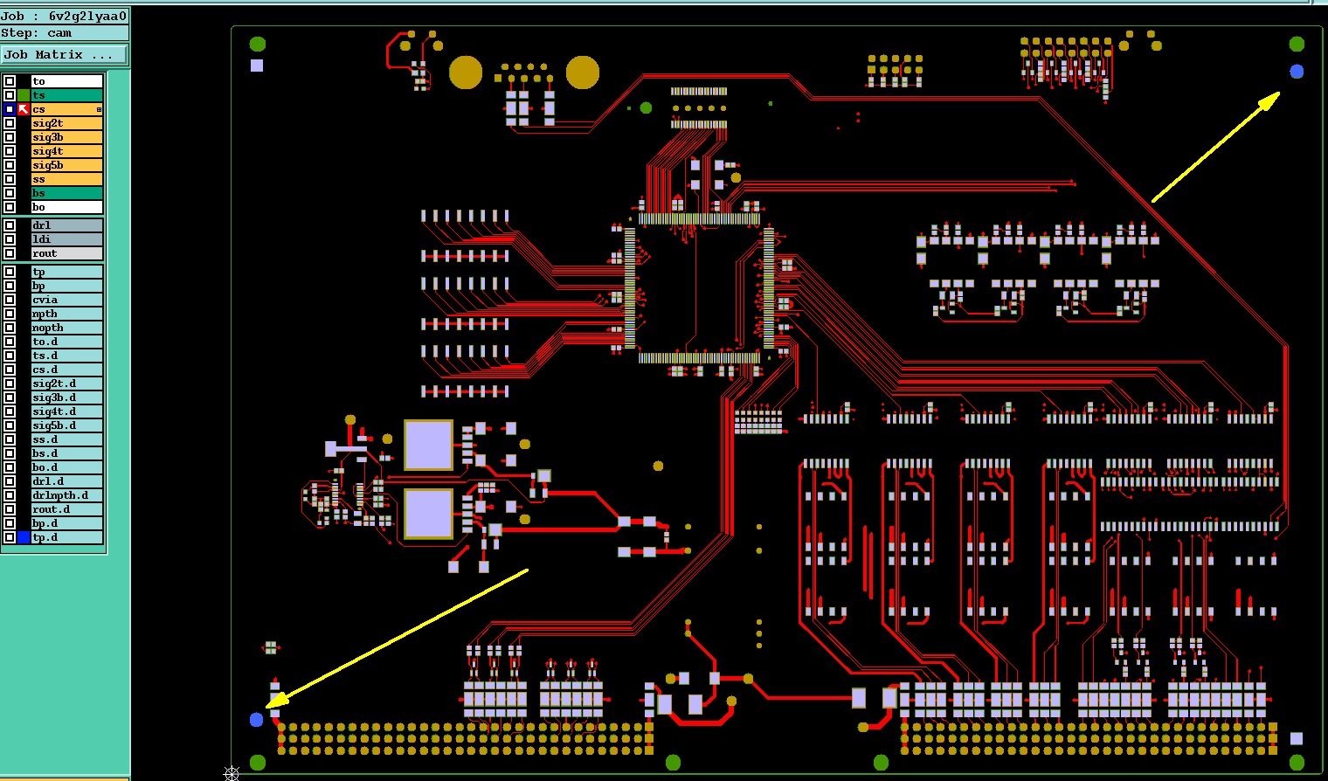This screenshot has height=781, width=1328.
Task: Click the 'nopth' layer name
Action: point(67,328)
